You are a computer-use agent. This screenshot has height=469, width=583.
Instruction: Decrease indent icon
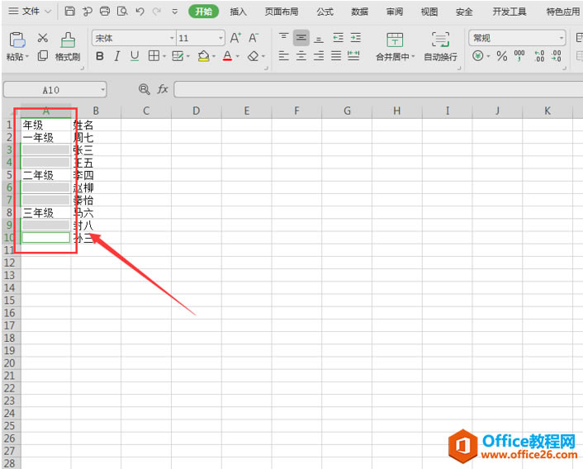339,37
